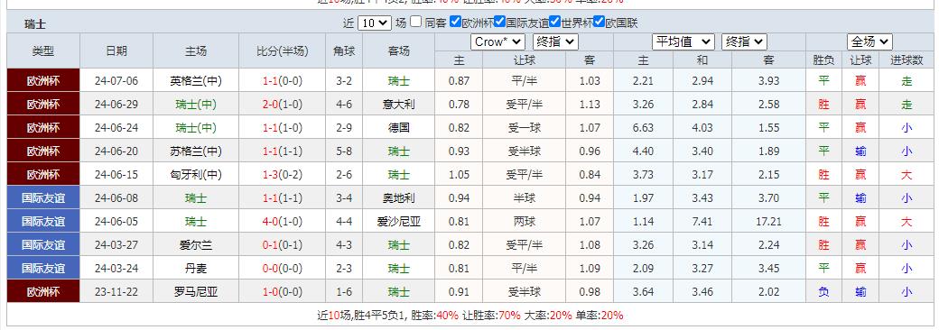Select the 日期 column header
This screenshot has height=330, width=939.
(116, 50)
